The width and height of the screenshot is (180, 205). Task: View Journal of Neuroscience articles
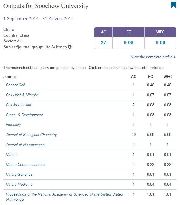(x=26, y=145)
